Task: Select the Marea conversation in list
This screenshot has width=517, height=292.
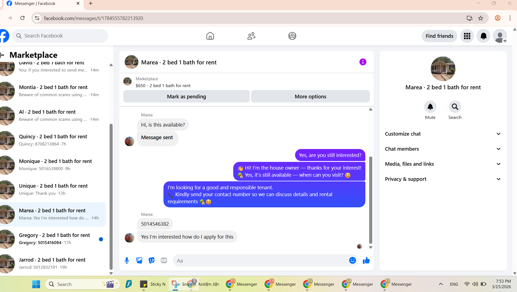Action: (x=53, y=214)
